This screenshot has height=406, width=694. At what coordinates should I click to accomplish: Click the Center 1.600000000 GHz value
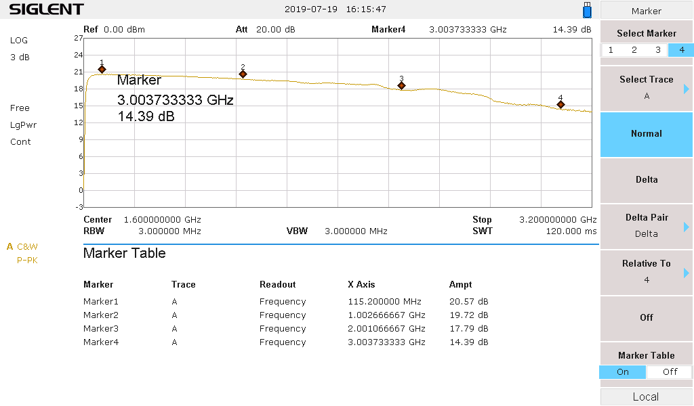[162, 219]
